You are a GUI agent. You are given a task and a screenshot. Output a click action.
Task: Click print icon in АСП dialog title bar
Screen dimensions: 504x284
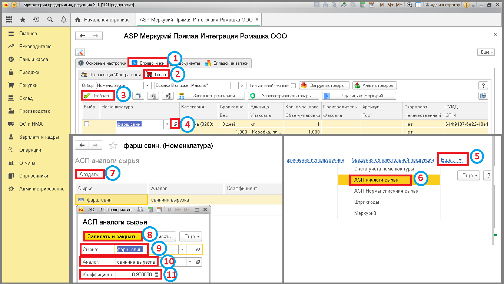coord(140,210)
